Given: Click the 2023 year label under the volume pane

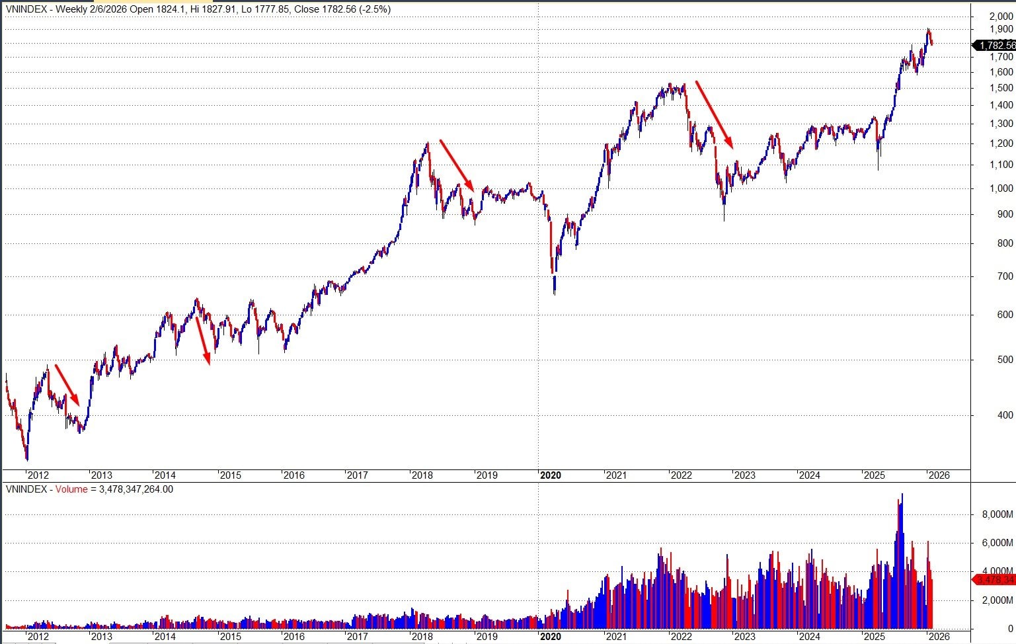Looking at the screenshot, I should [x=744, y=636].
